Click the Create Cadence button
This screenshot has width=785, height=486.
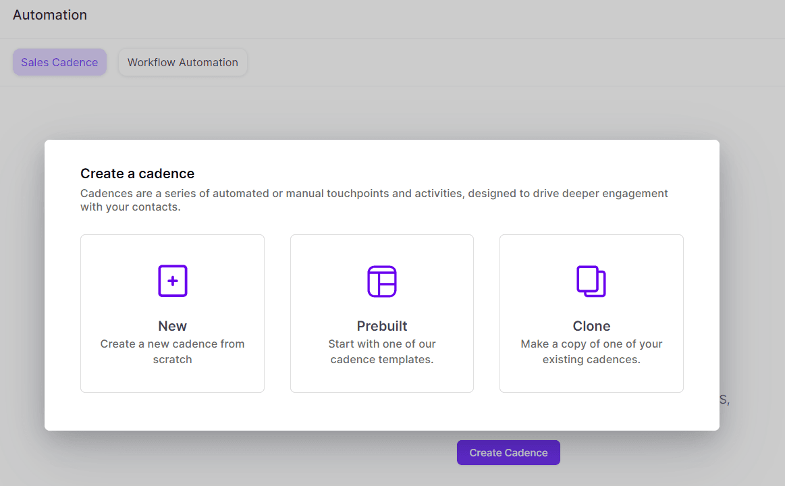tap(508, 452)
